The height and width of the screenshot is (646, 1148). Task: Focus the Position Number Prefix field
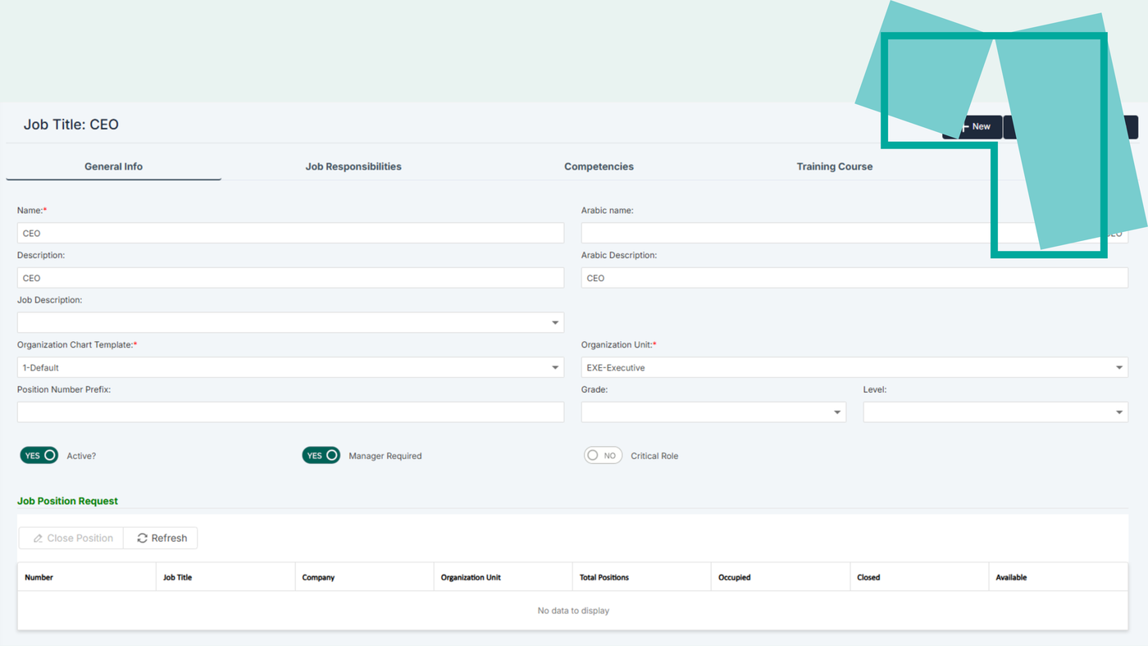click(290, 412)
